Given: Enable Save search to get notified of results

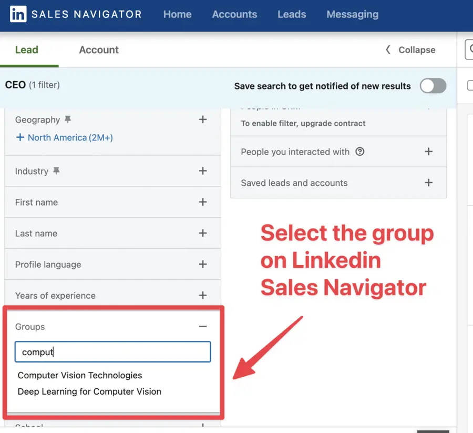Looking at the screenshot, I should (433, 86).
